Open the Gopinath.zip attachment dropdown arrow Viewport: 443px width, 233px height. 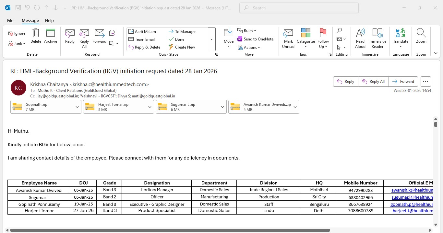[x=77, y=107]
